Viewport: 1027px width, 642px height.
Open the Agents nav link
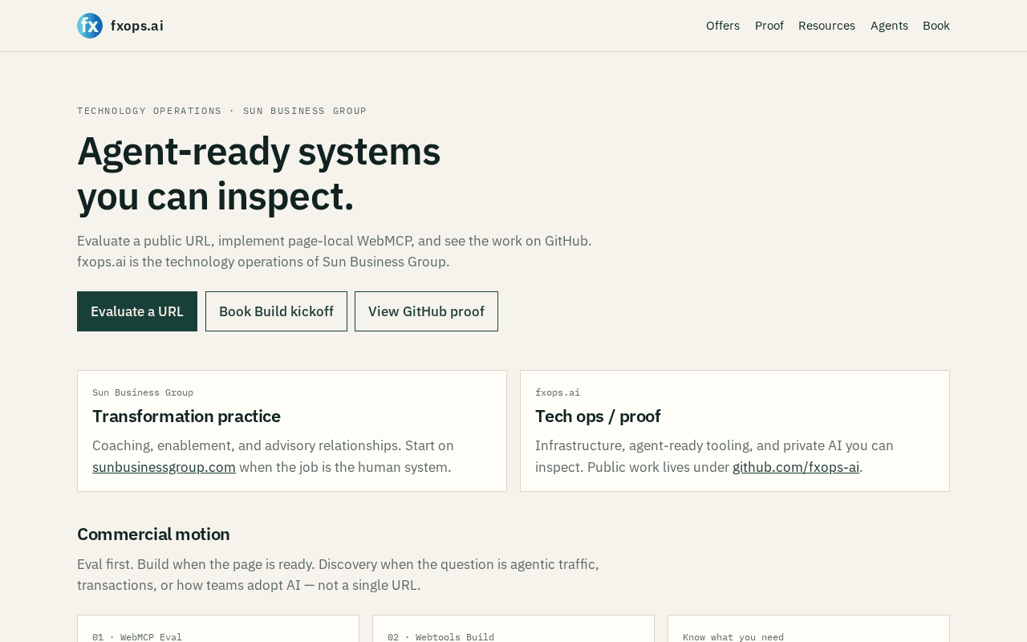click(889, 26)
